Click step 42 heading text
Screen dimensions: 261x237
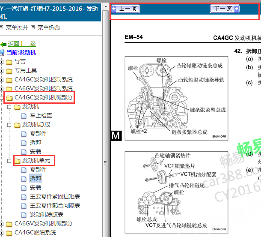[x=247, y=51]
